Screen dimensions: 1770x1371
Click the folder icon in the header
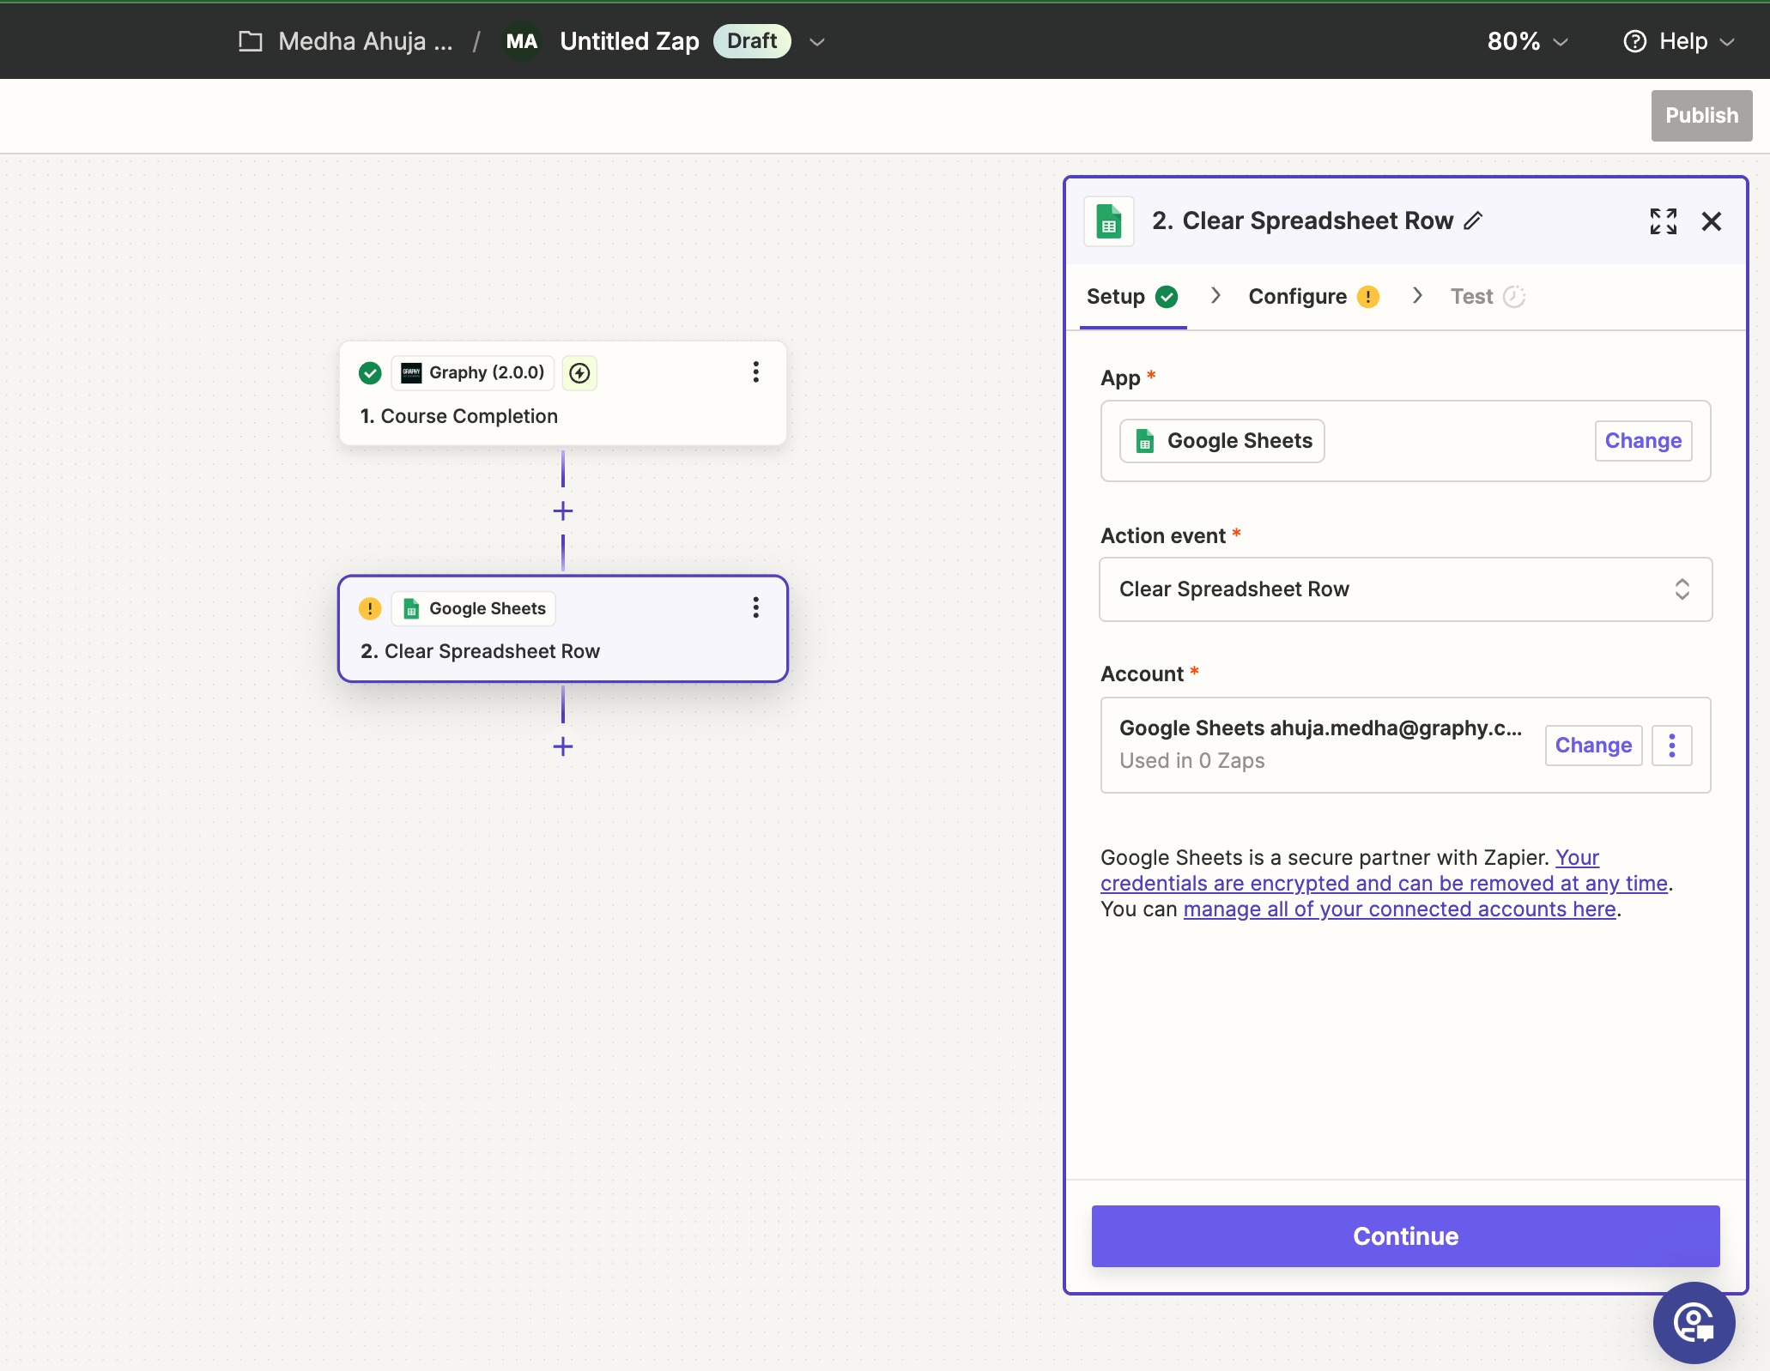click(x=251, y=41)
